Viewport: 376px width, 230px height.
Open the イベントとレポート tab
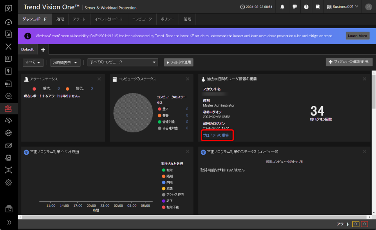tap(108, 19)
